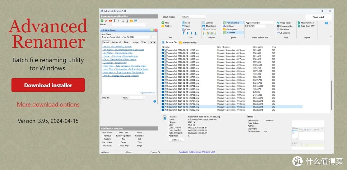Uncheck Screenshot 2024-02-06 101850.png
Viewport: 347px width, 170px height.
[x=163, y=110]
